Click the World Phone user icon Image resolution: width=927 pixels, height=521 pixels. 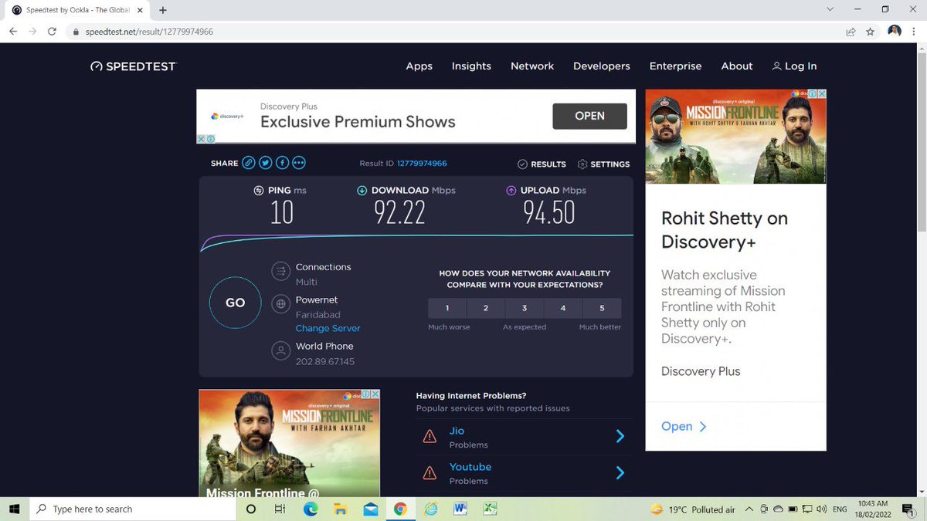(281, 351)
